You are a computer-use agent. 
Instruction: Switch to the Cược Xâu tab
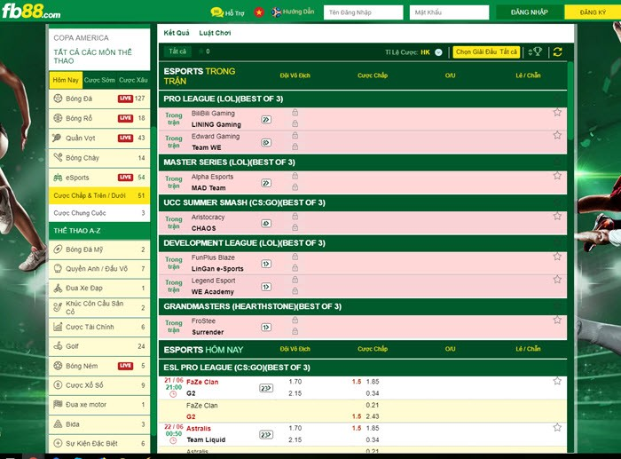133,80
